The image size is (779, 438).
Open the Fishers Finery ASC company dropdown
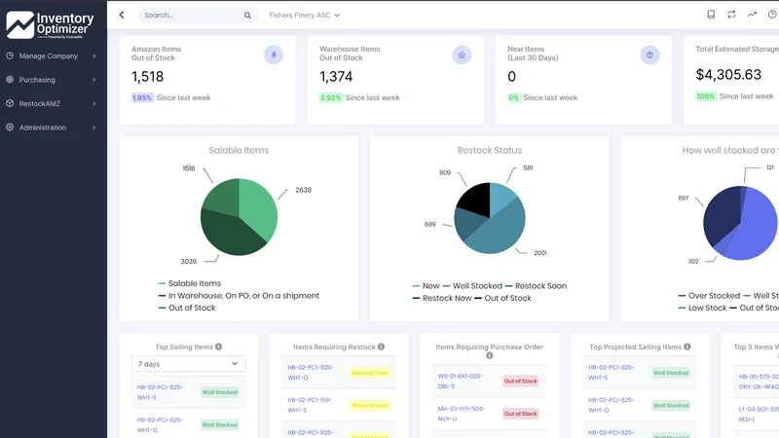pyautogui.click(x=304, y=15)
